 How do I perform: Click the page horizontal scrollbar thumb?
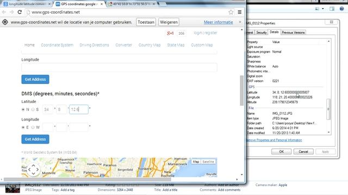tap(88, 179)
